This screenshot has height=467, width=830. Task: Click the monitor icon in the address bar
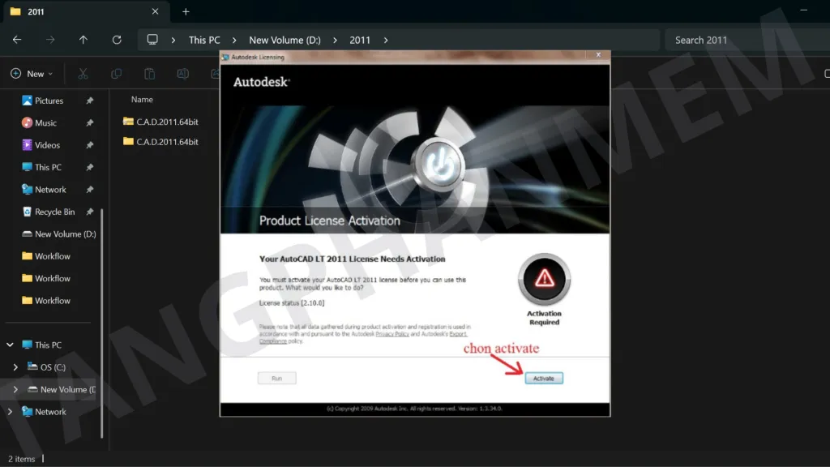152,40
